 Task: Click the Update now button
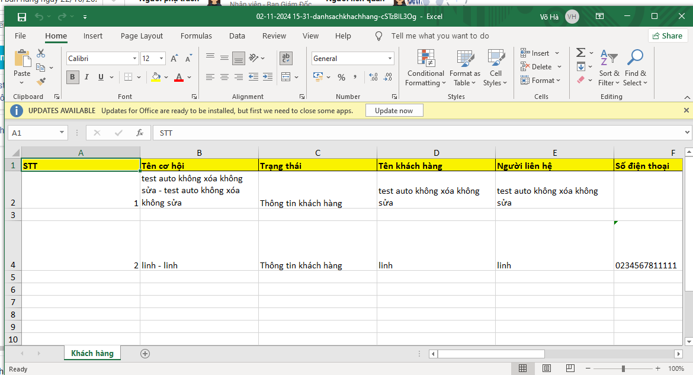pyautogui.click(x=393, y=111)
